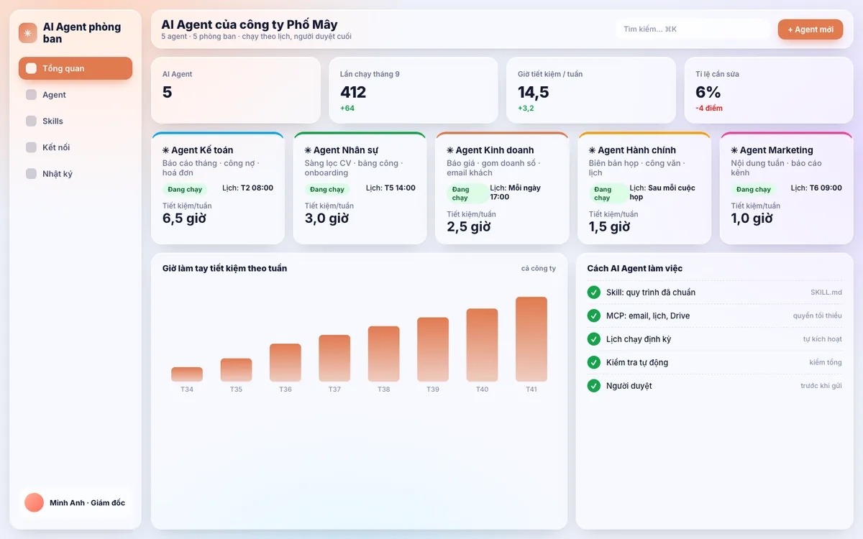Click green check next to Skill: quy trình
This screenshot has height=539, width=863.
point(594,292)
